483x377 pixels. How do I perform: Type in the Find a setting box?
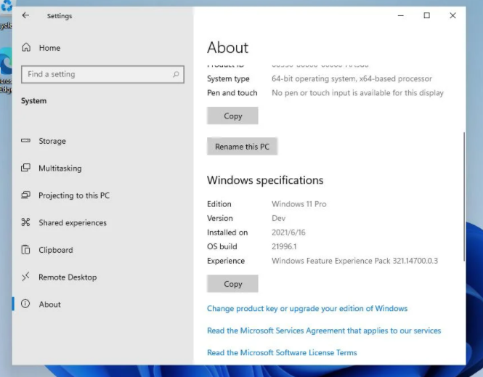94,74
